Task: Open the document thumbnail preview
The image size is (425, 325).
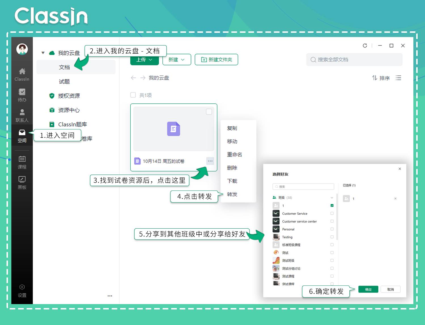Action: (x=174, y=129)
